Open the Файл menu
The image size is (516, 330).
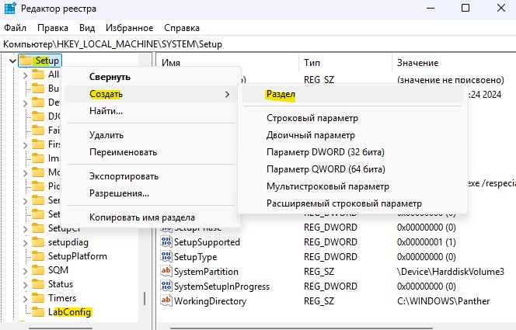[15, 28]
